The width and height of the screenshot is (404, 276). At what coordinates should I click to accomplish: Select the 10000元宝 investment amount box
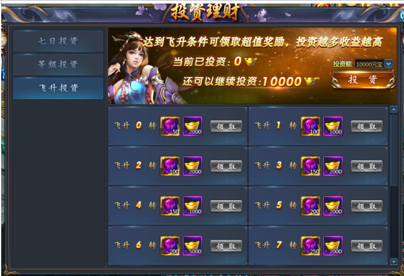(x=370, y=64)
